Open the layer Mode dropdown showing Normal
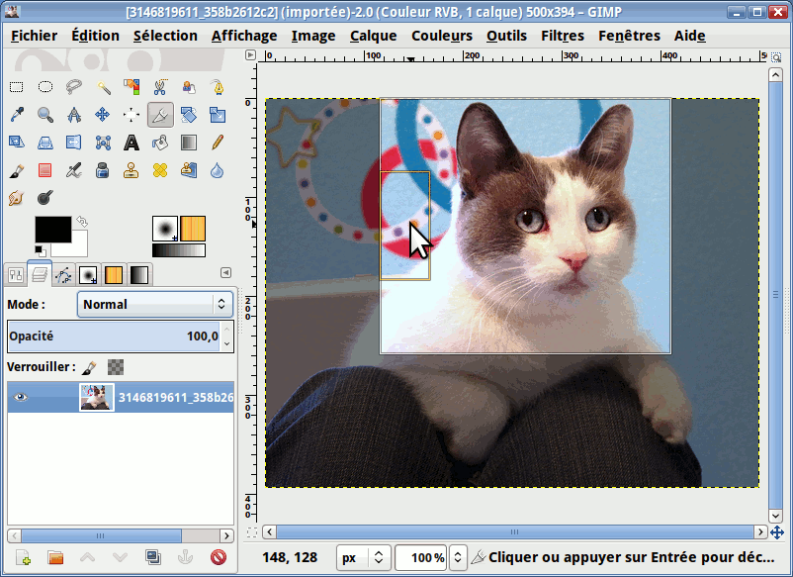The width and height of the screenshot is (793, 577). tap(155, 304)
